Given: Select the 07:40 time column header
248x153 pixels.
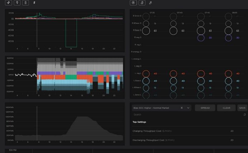Looking at the screenshot, I should [179, 13].
